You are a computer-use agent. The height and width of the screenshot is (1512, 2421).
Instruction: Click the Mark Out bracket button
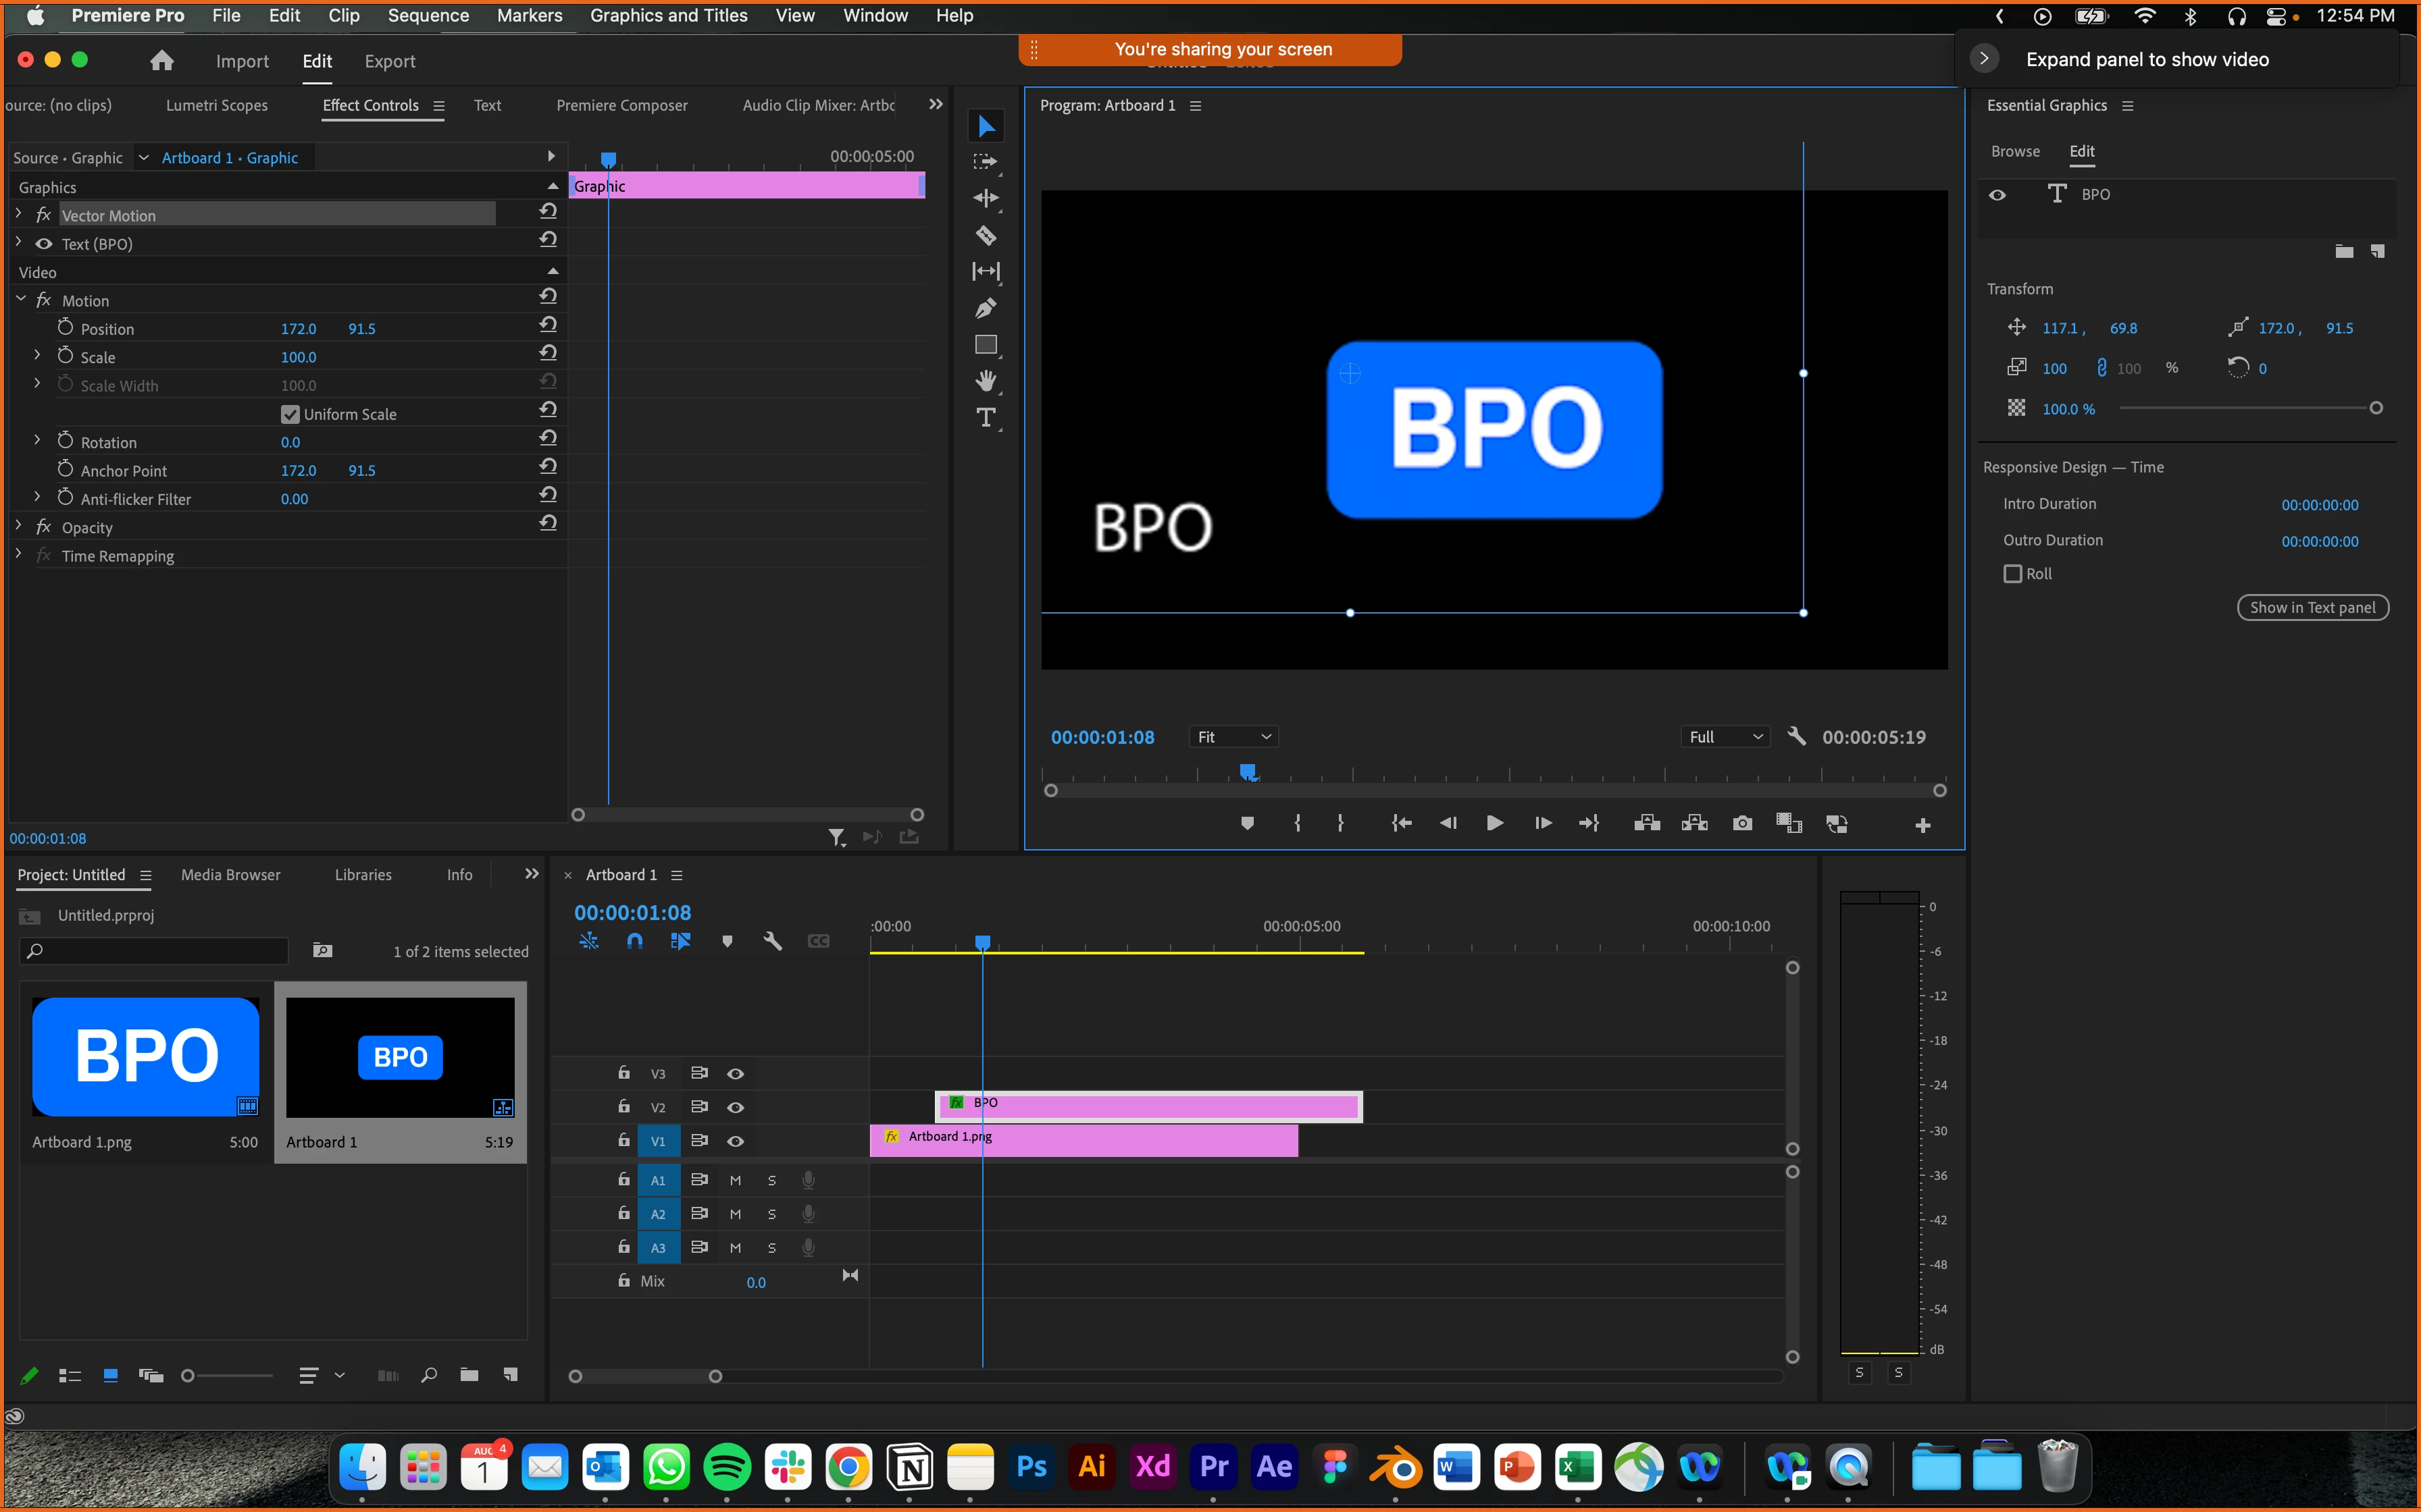1341,823
